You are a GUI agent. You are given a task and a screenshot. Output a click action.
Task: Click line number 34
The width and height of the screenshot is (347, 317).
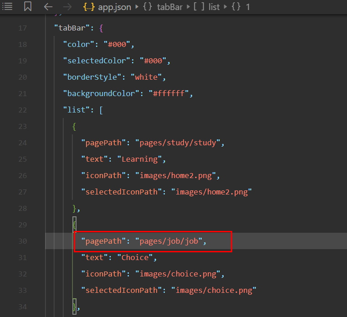coord(23,307)
